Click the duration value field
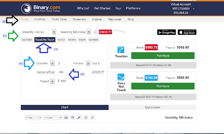Viewport: 224px width, 134px height. click(64, 63)
